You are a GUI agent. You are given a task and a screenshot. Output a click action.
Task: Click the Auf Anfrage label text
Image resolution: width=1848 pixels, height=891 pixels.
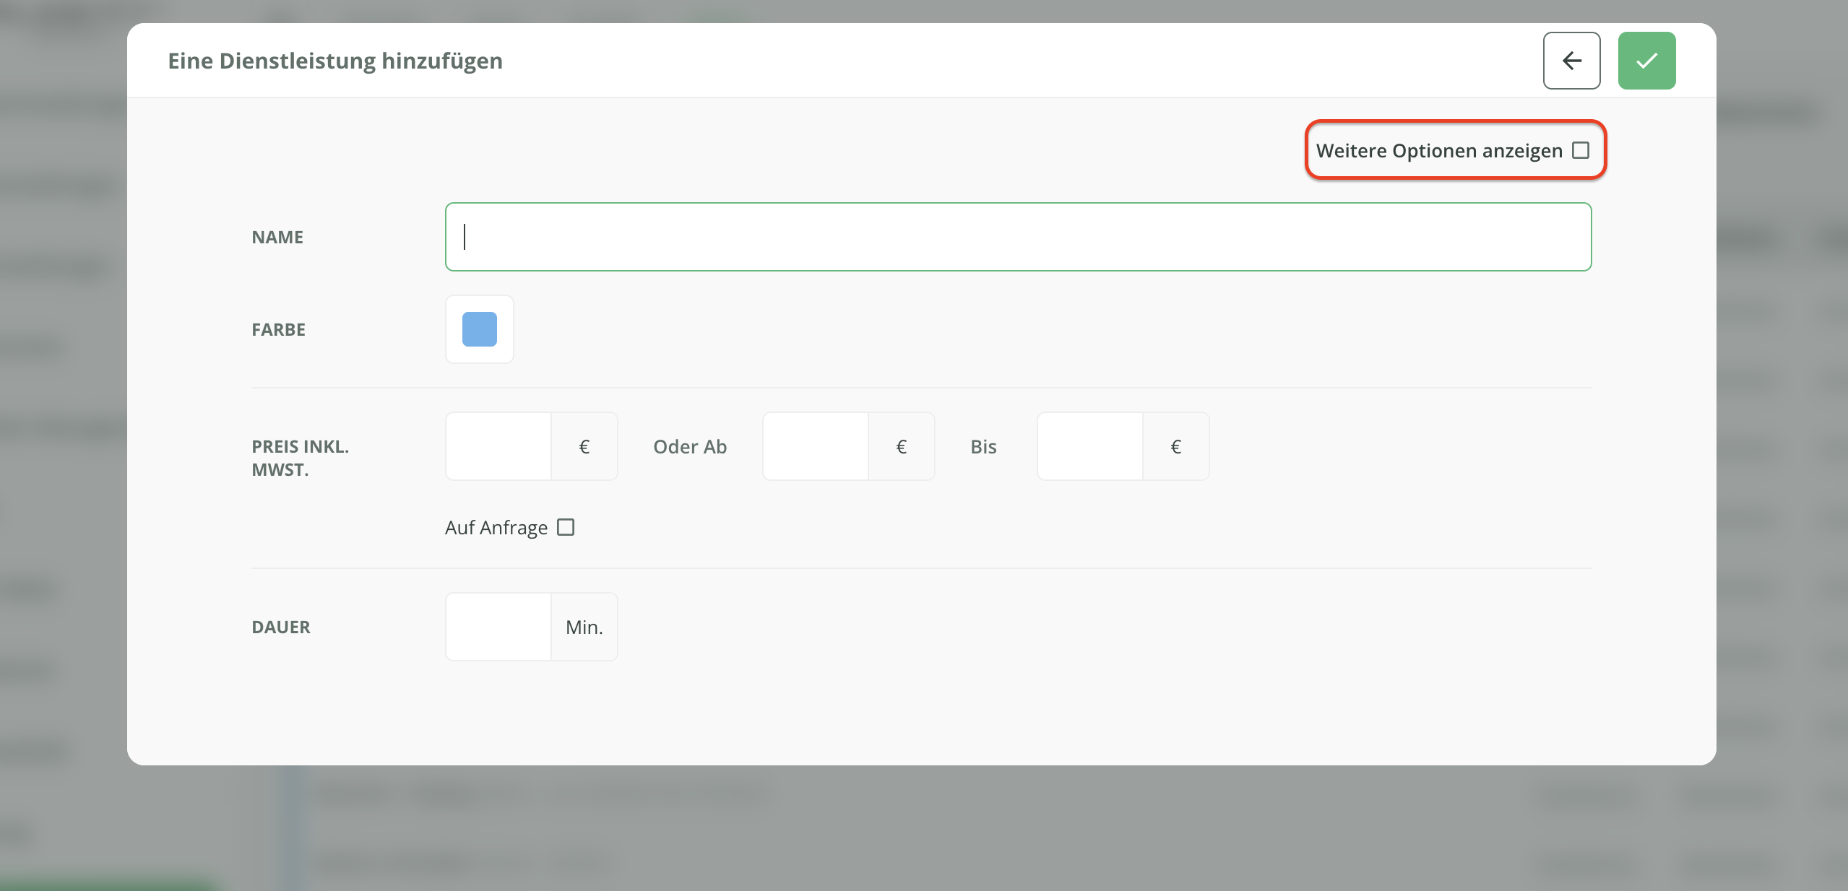[496, 528]
